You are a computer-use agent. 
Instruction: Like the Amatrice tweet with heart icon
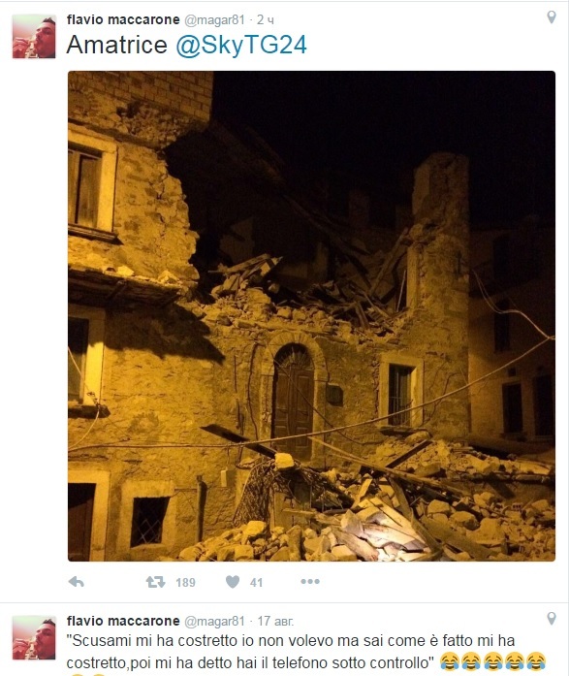(x=233, y=582)
